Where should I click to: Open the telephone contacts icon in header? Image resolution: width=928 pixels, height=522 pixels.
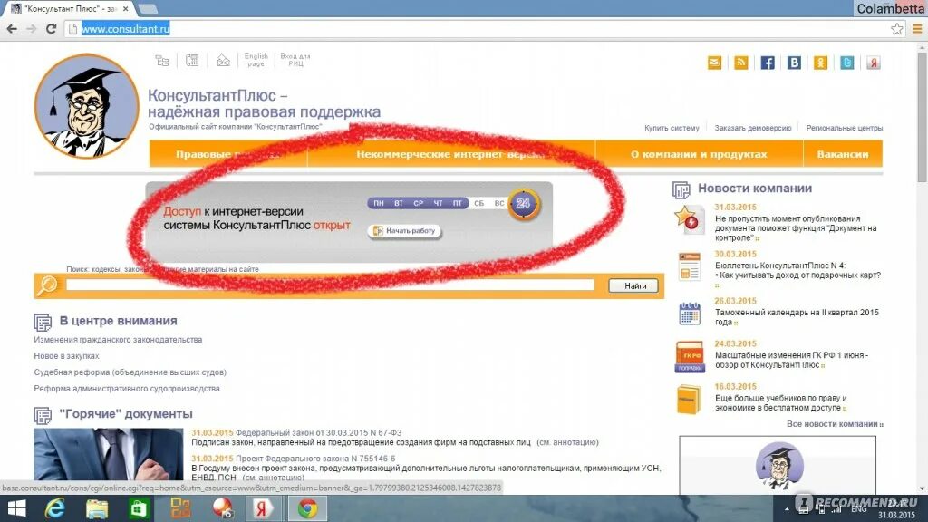[192, 61]
